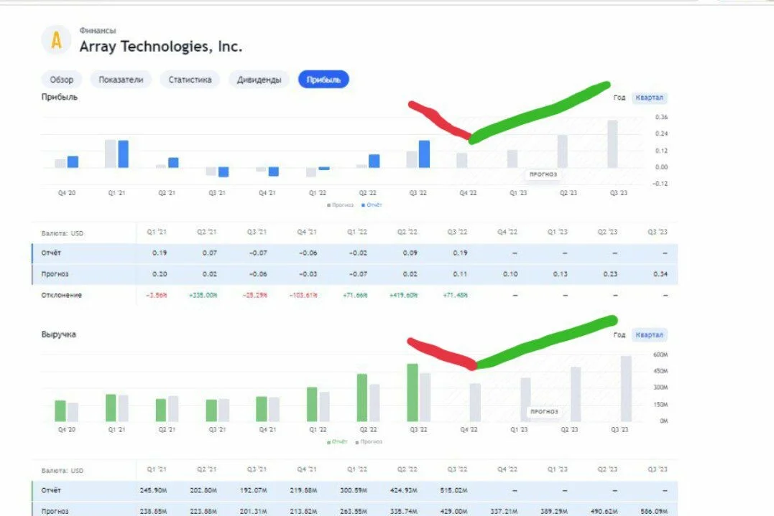The image size is (774, 516).
Task: Switch to the Показатели tab
Action: click(x=121, y=80)
